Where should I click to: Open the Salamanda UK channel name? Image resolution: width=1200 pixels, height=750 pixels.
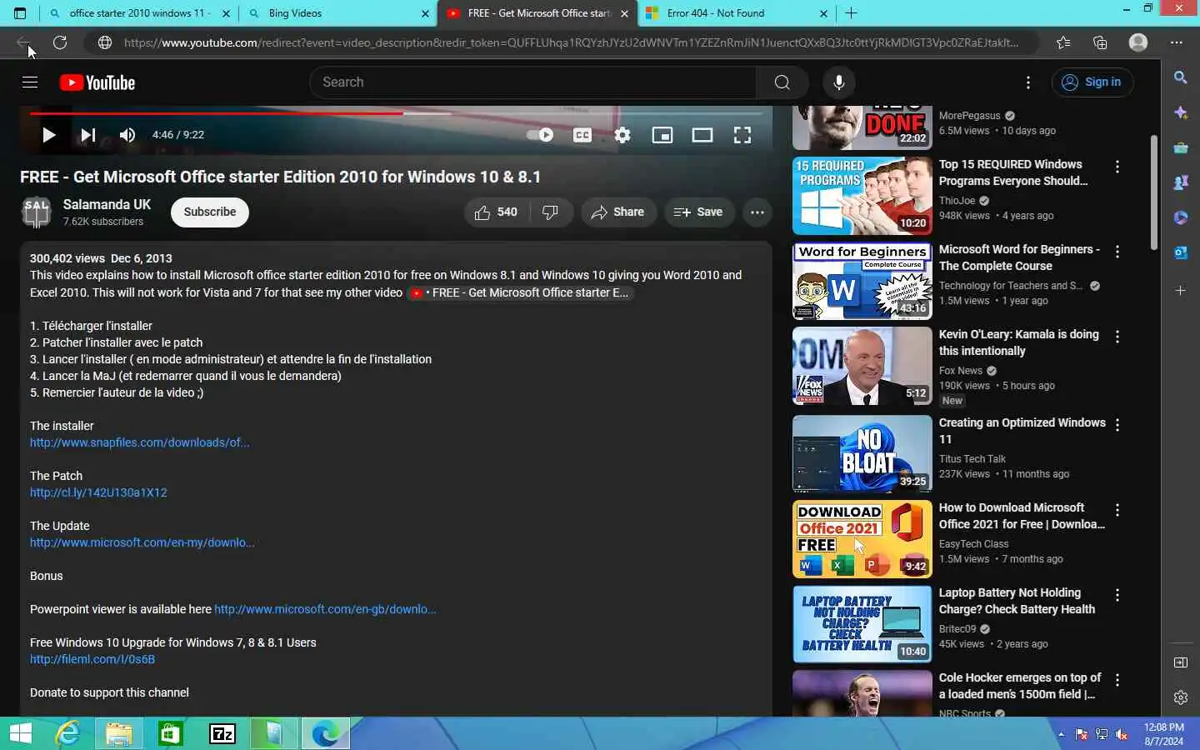click(107, 204)
